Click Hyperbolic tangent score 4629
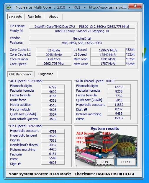The image size is (149, 183). (x=53, y=136)
